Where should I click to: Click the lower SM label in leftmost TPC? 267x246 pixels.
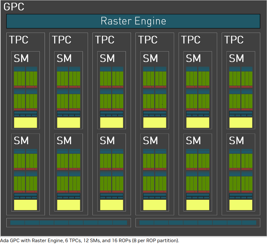coord(21,141)
